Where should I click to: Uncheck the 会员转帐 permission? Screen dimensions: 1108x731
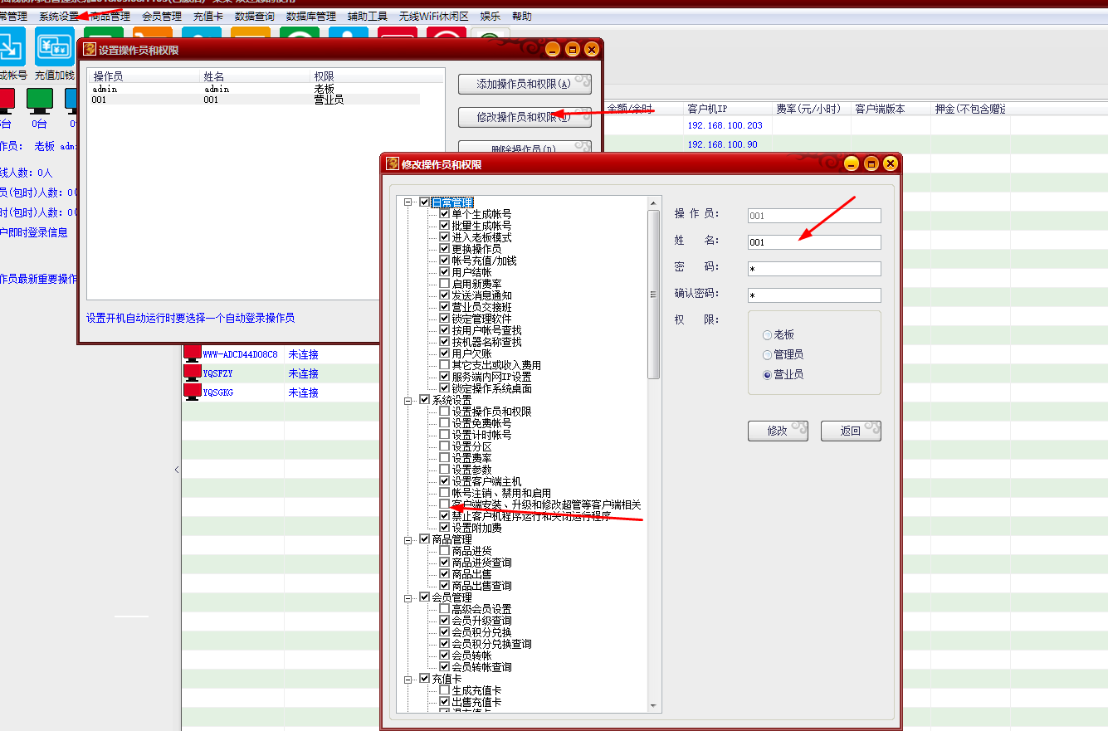445,655
